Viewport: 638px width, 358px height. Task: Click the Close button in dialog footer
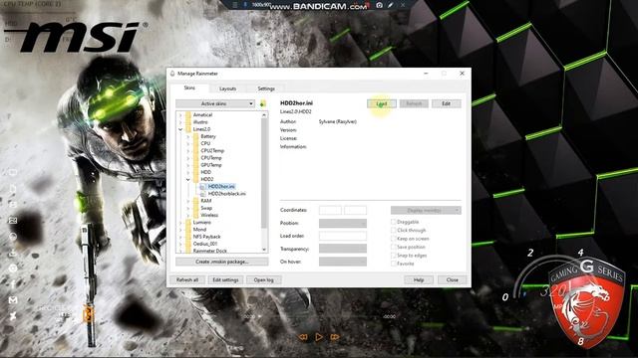pos(452,280)
